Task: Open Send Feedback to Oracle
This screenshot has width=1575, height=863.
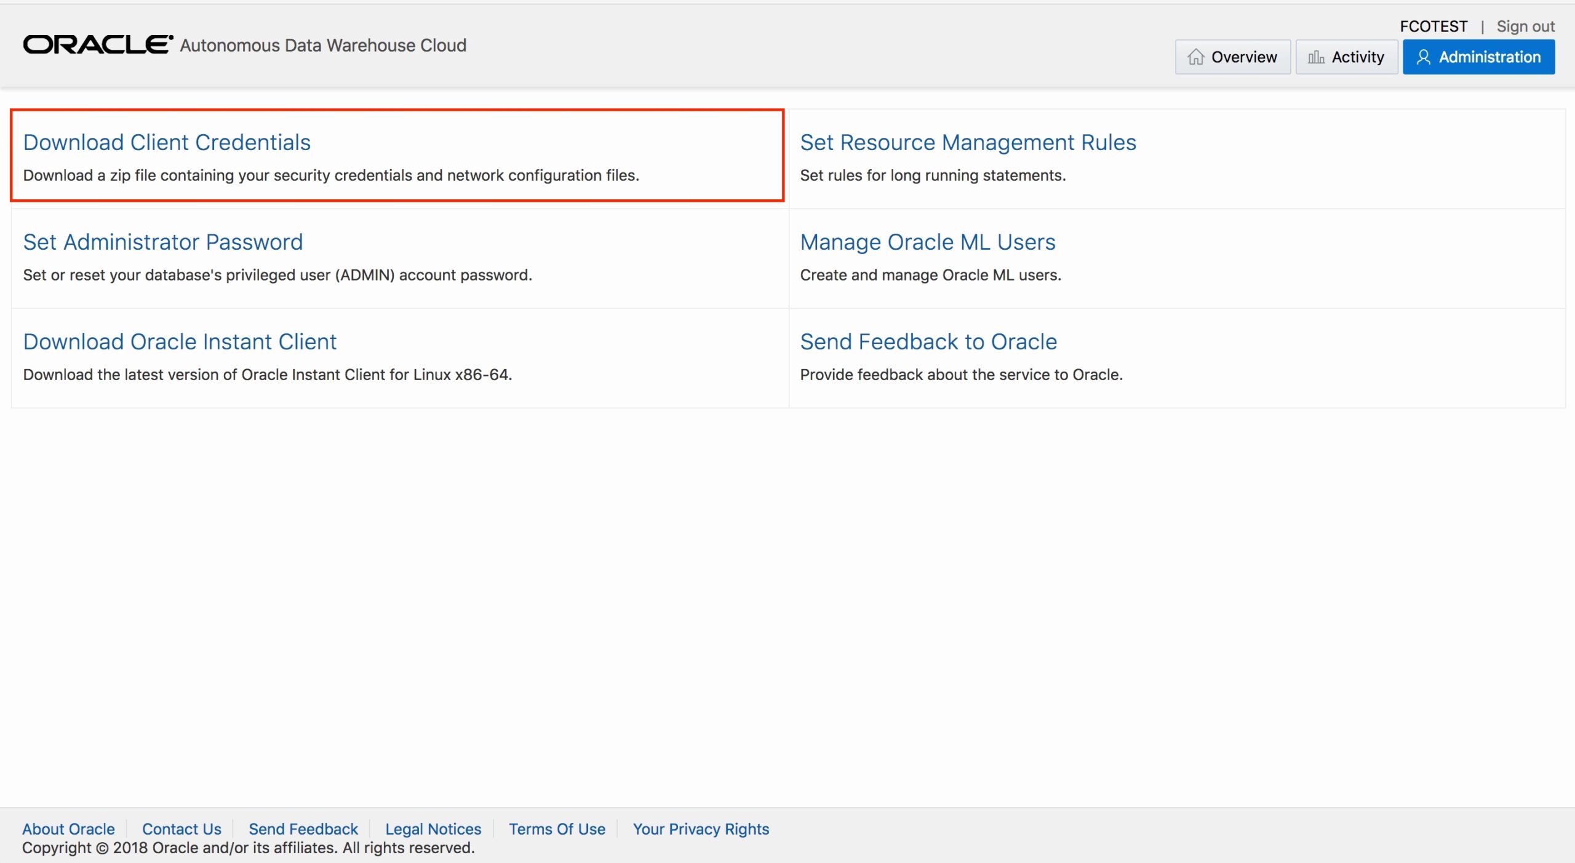Action: (x=928, y=342)
